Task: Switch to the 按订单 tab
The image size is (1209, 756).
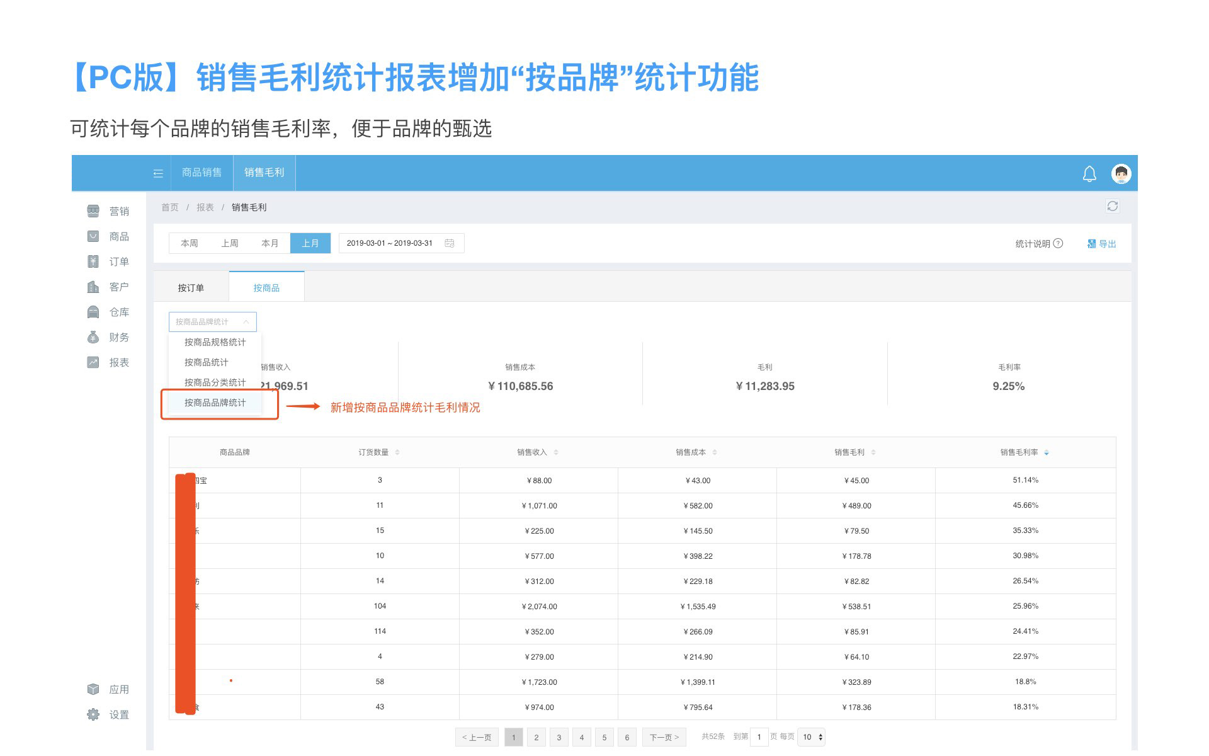Action: pyautogui.click(x=191, y=288)
